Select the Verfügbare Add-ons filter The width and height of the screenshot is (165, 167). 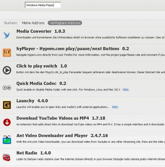click(65, 23)
